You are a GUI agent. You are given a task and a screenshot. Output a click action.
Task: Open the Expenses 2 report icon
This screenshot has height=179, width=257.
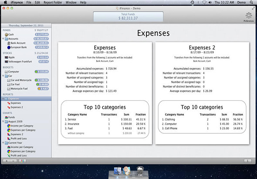pyautogui.click(x=9, y=108)
